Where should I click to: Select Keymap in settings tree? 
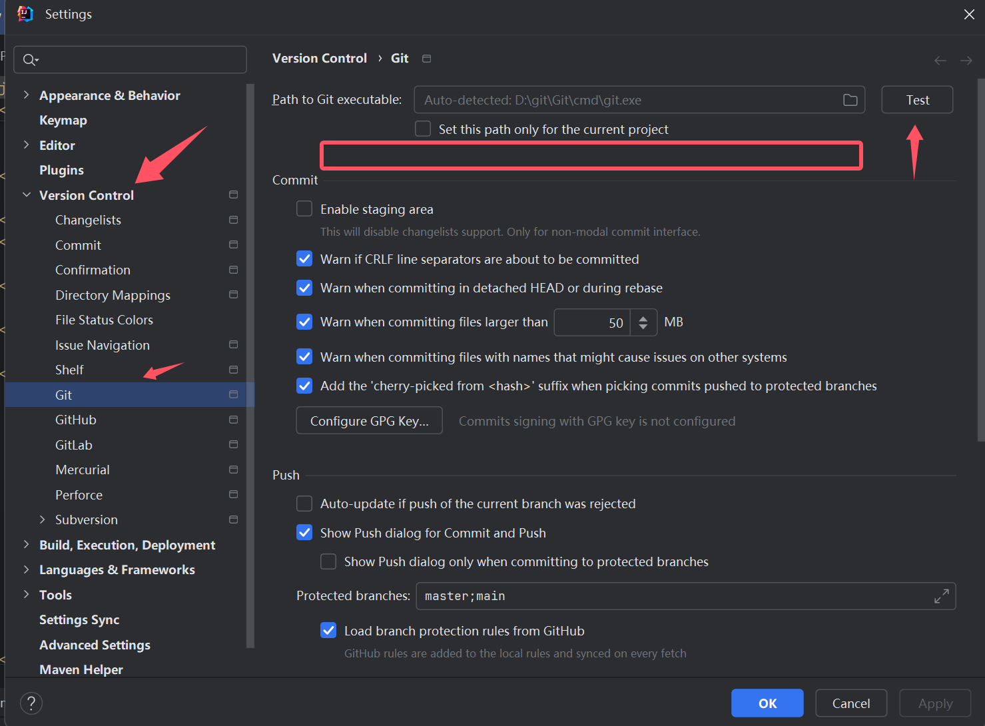coord(63,120)
